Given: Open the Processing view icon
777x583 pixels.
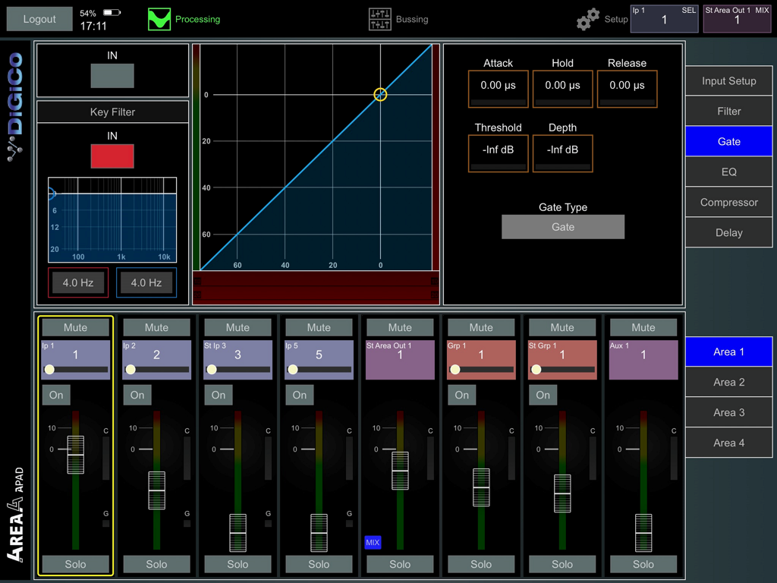Looking at the screenshot, I should (x=159, y=18).
